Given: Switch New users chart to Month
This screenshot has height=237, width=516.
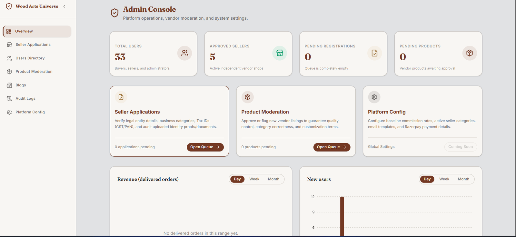Looking at the screenshot, I should pyautogui.click(x=463, y=179).
